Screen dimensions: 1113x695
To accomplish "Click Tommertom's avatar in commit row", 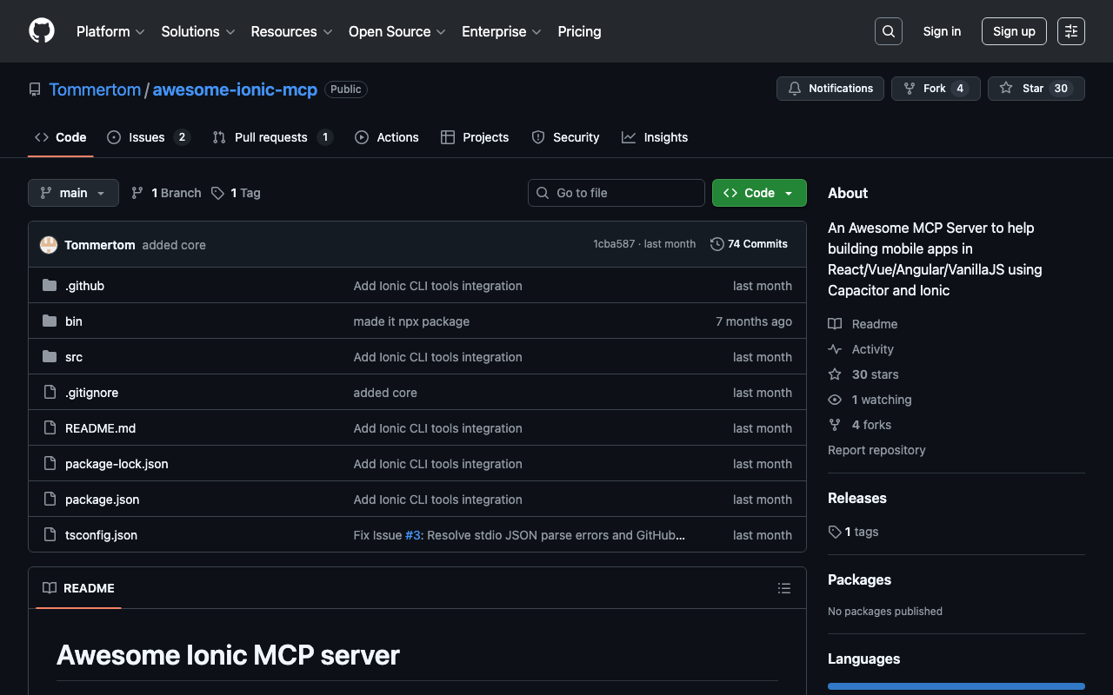I will click(x=49, y=245).
